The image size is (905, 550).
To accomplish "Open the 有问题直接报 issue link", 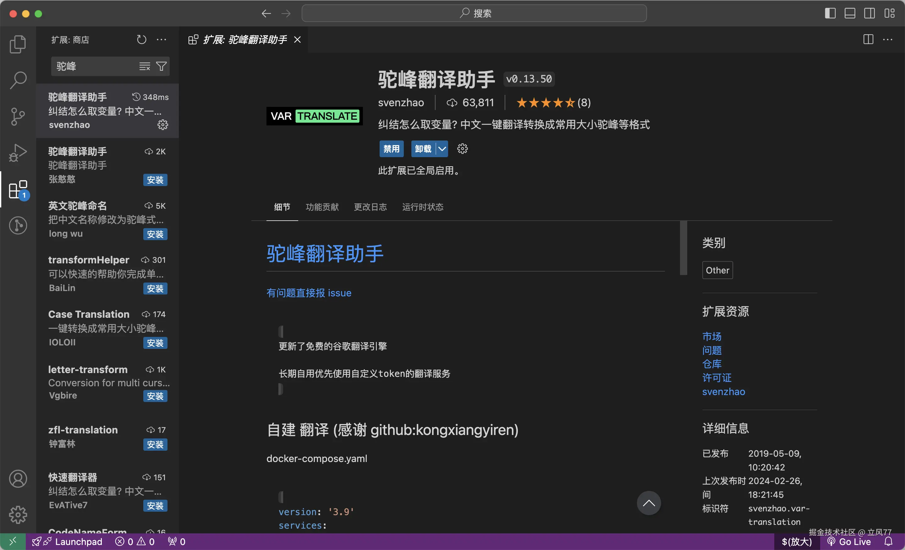I will pyautogui.click(x=309, y=293).
